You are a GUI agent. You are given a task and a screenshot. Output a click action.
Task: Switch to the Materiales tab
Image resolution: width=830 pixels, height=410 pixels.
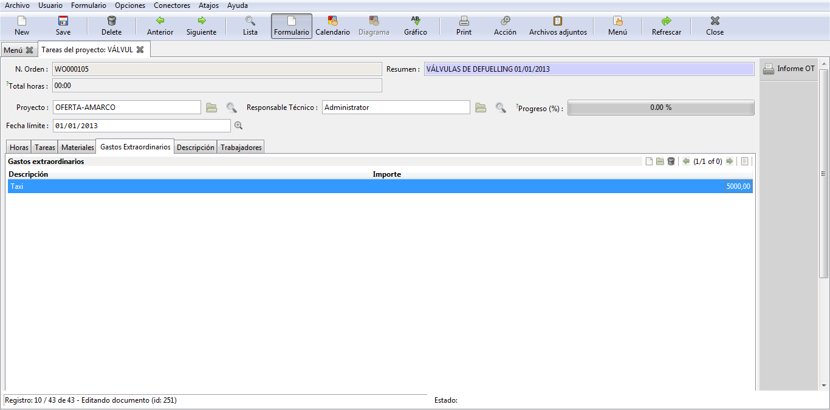pos(78,148)
